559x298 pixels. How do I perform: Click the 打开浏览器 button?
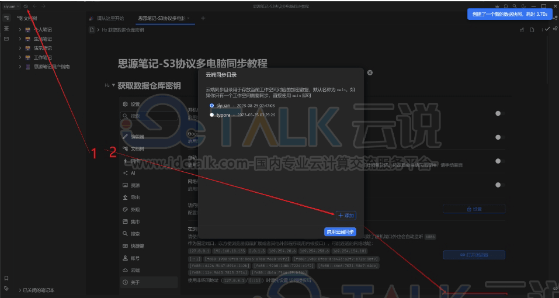(474, 255)
